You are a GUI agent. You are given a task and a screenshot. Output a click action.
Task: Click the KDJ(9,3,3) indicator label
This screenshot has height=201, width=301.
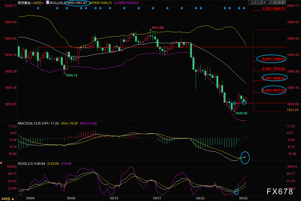pyautogui.click(x=25, y=163)
